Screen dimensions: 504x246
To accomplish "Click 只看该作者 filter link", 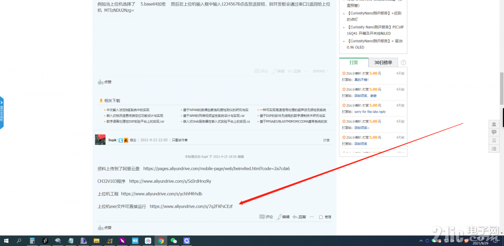I will 180,140.
